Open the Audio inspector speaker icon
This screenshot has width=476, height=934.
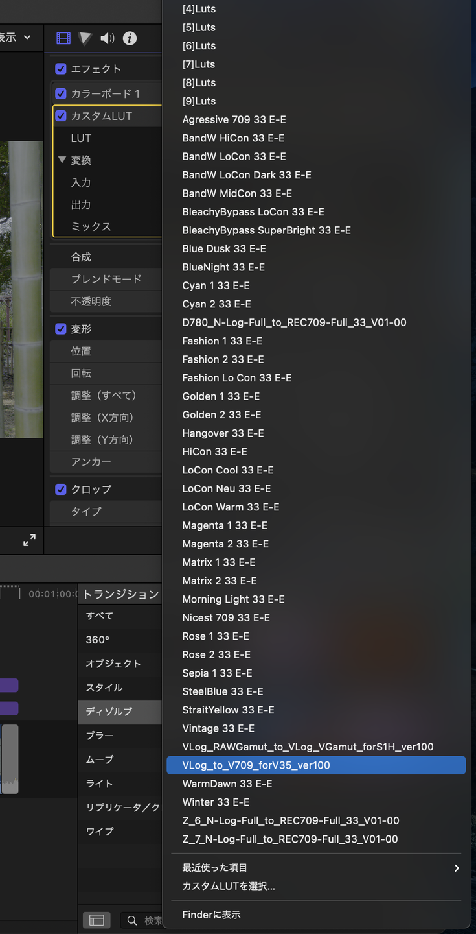click(108, 38)
